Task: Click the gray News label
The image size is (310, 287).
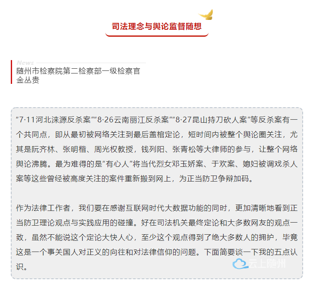Action: [x=25, y=63]
